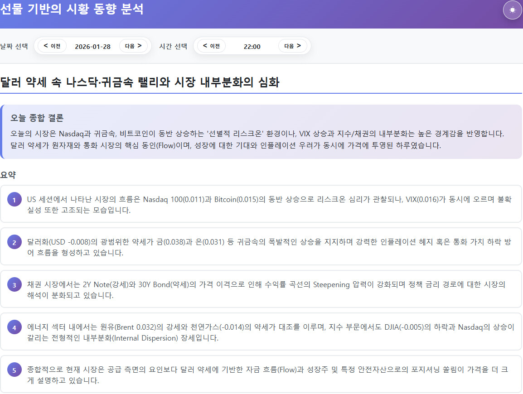The image size is (523, 394).
Task: Click the 2Y Note and 30Y Bond summary card
Action: 267,289
